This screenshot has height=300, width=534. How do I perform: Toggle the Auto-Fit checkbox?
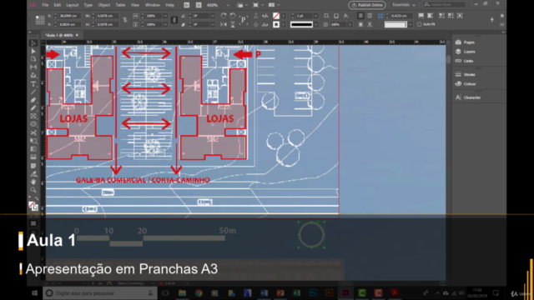tap(420, 24)
